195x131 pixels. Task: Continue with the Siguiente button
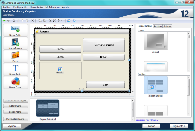point(179,126)
